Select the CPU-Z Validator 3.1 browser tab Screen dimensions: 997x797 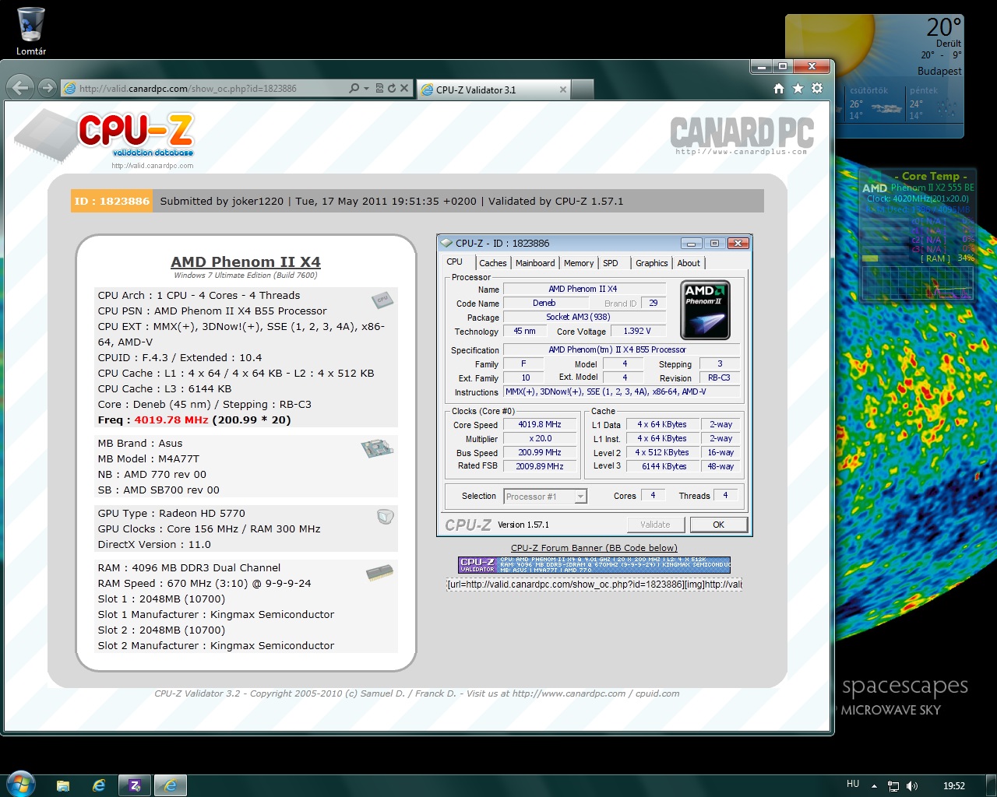(495, 90)
